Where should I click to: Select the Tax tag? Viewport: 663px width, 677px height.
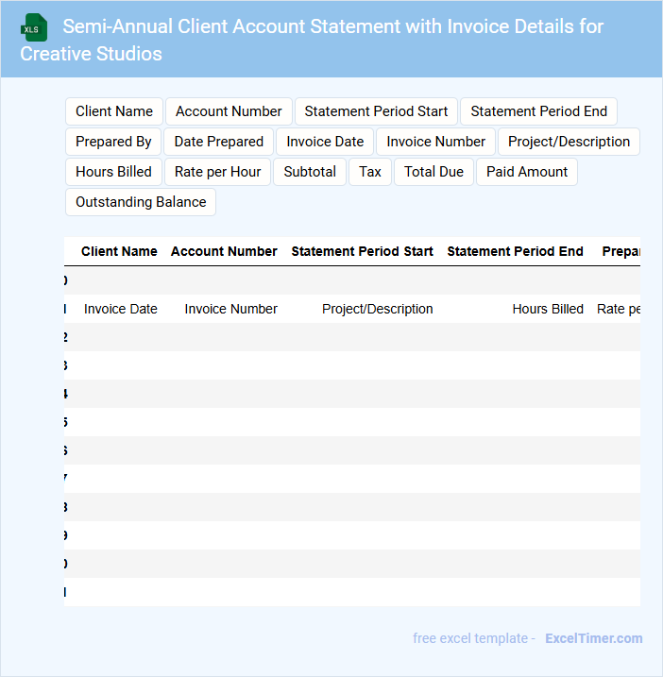[x=370, y=172]
